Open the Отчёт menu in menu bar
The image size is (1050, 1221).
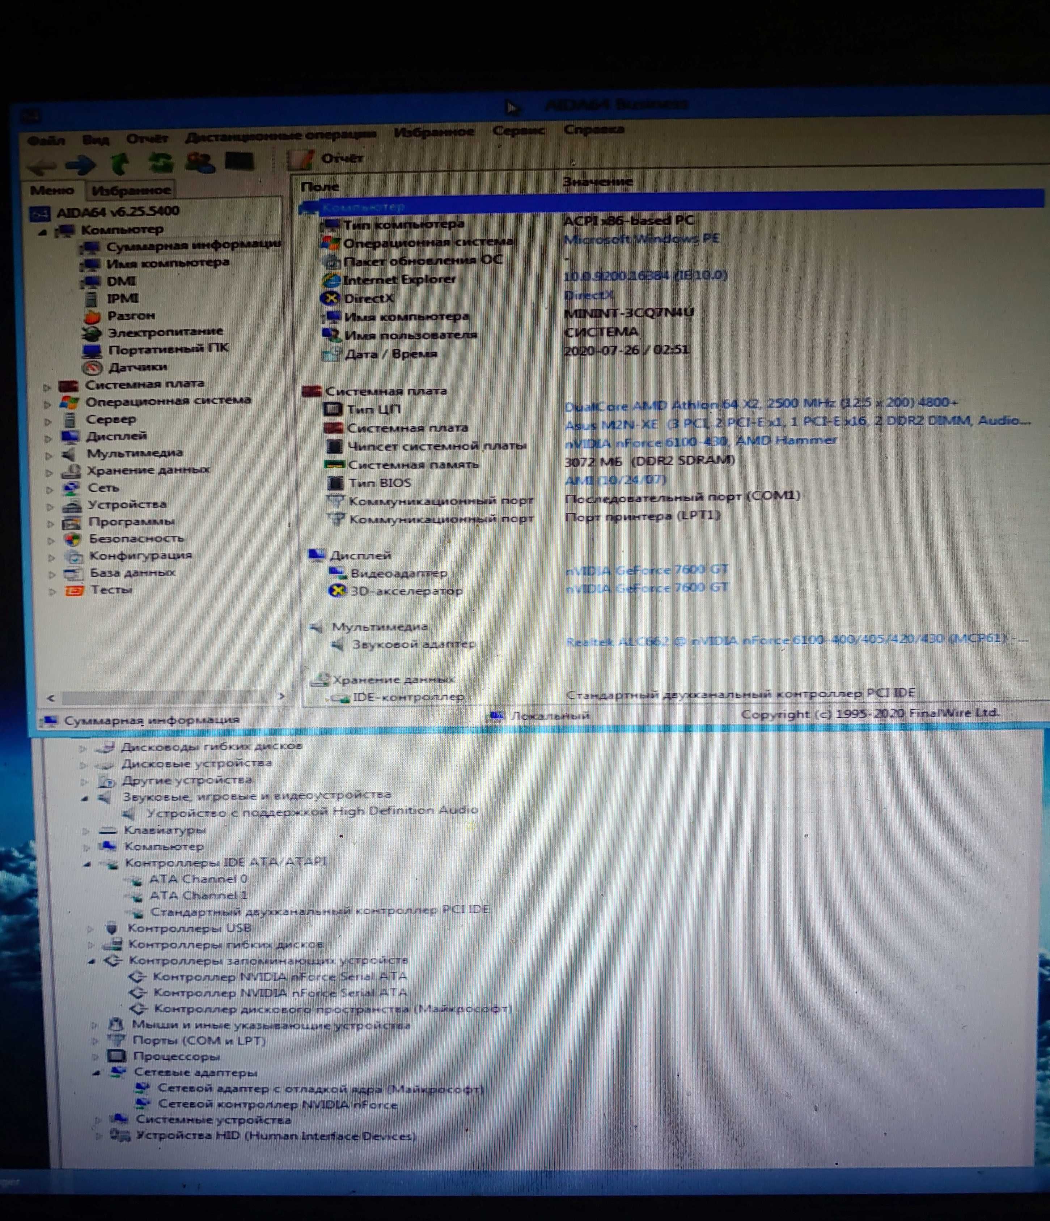pyautogui.click(x=147, y=139)
